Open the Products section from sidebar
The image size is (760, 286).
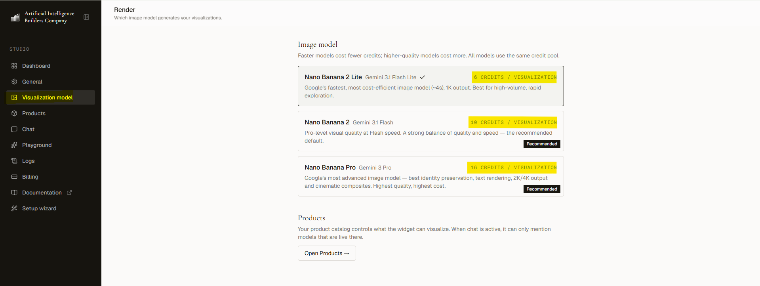51,113
